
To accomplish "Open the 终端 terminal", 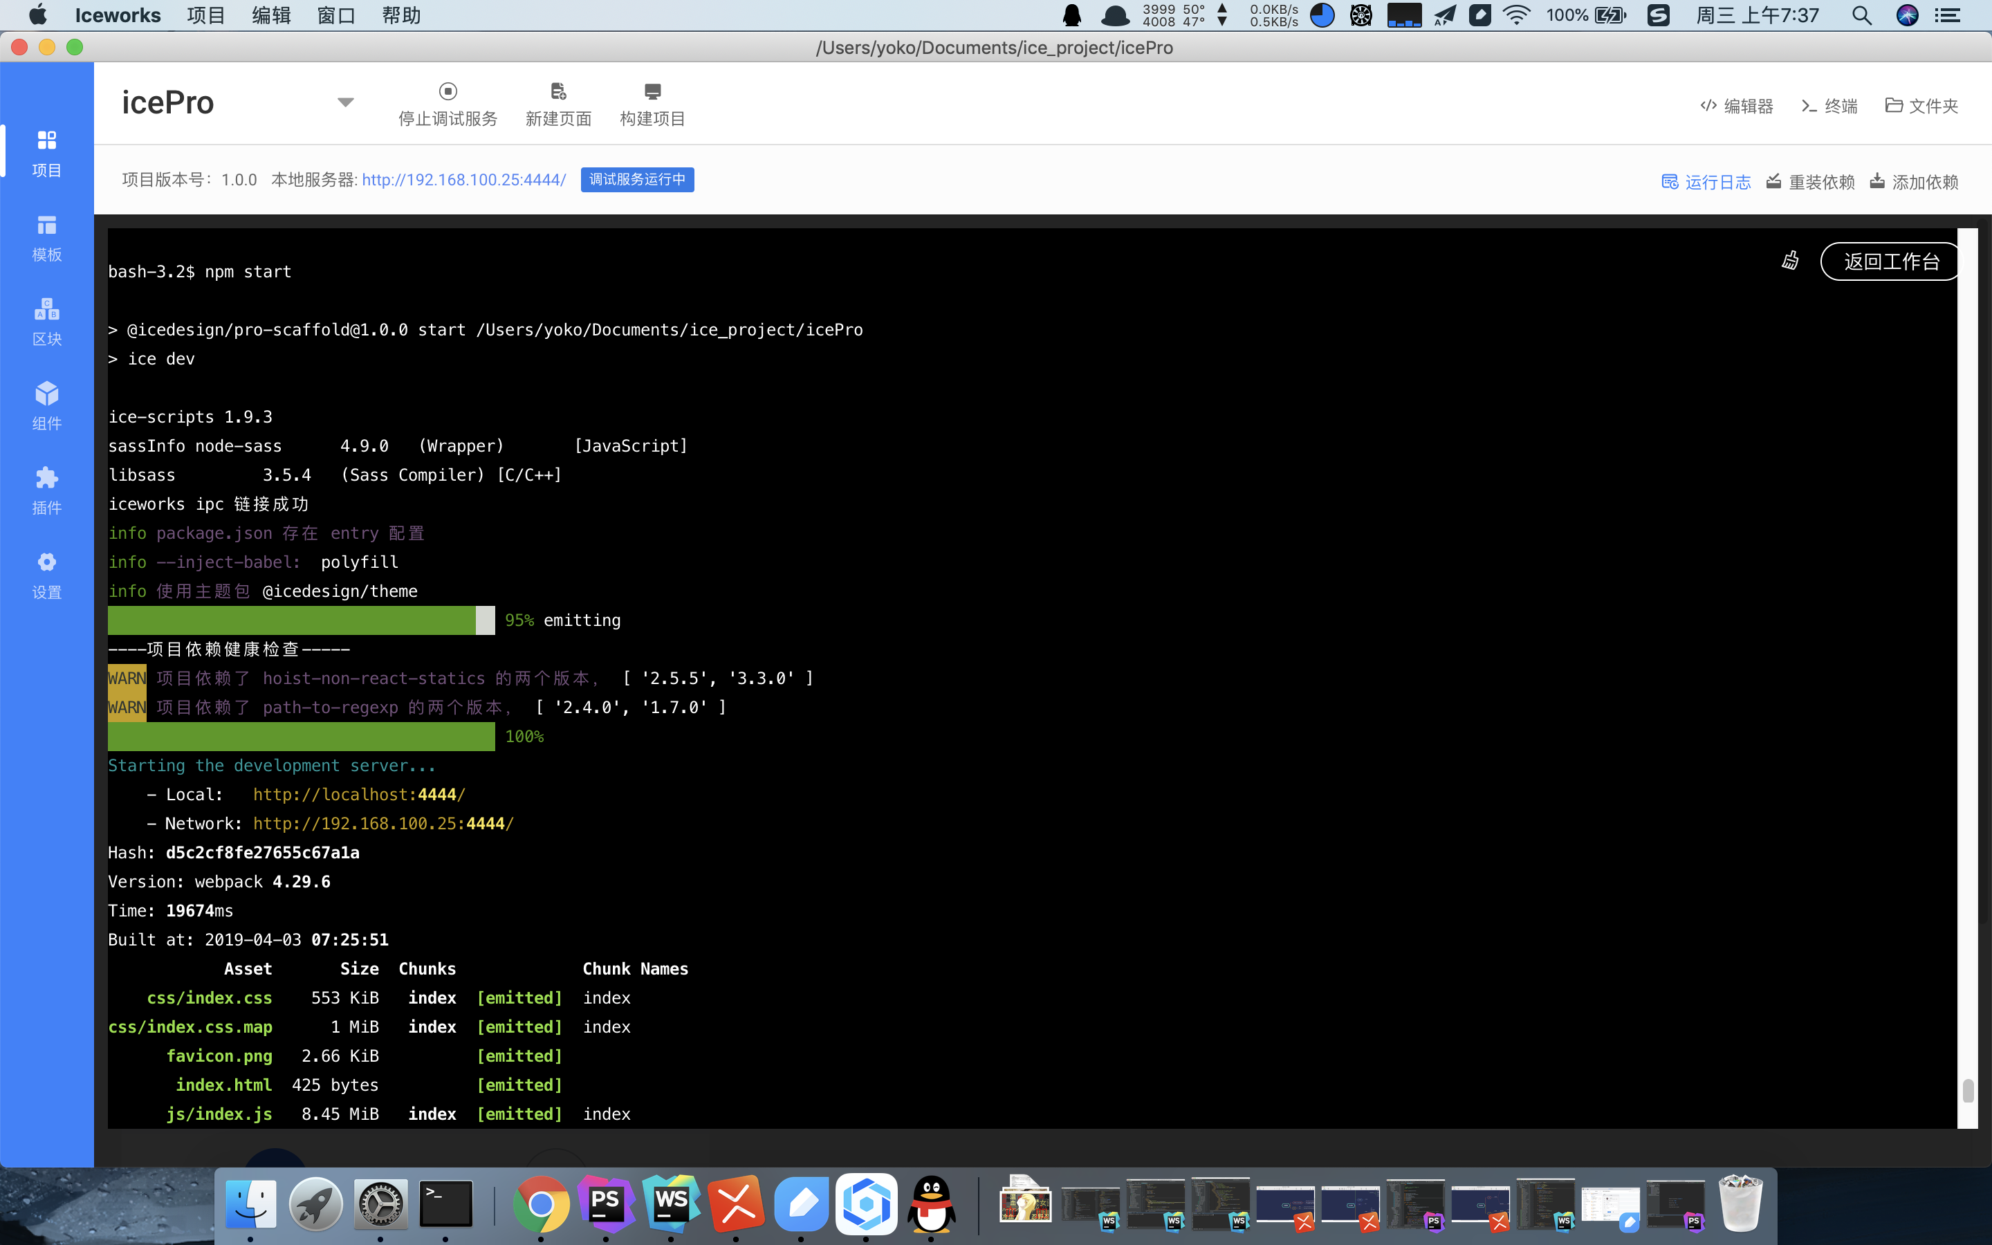I will click(x=1829, y=107).
